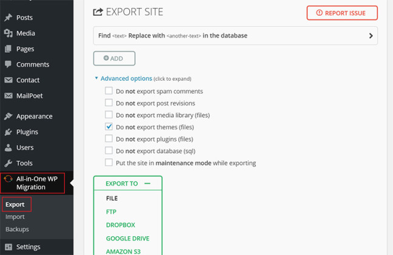The width and height of the screenshot is (393, 255).
Task: Enable Do not export database (sql)
Action: point(109,151)
